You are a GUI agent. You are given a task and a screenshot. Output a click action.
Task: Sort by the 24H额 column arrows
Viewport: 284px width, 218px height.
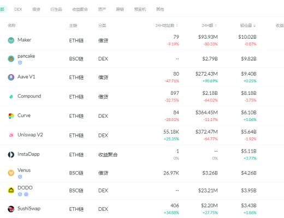[216, 26]
